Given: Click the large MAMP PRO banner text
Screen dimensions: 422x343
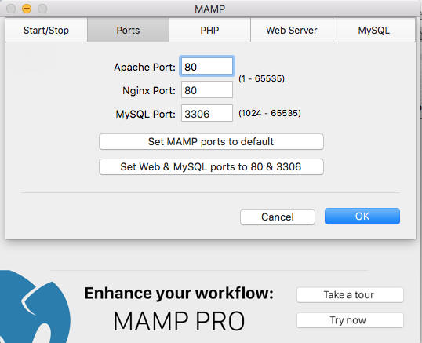Looking at the screenshot, I should (x=179, y=321).
